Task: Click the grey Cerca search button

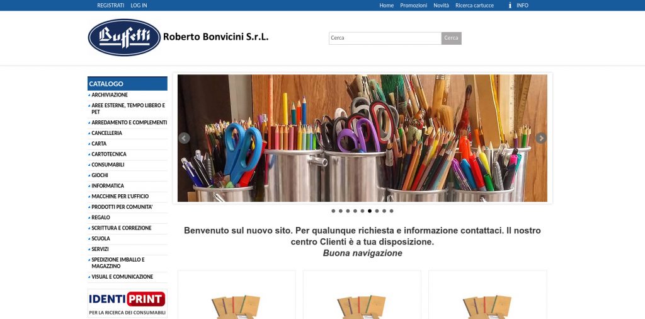Action: 451,38
